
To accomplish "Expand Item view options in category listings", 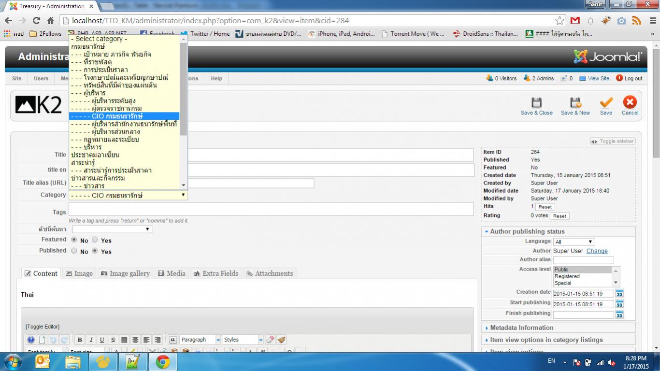I will tap(559, 340).
